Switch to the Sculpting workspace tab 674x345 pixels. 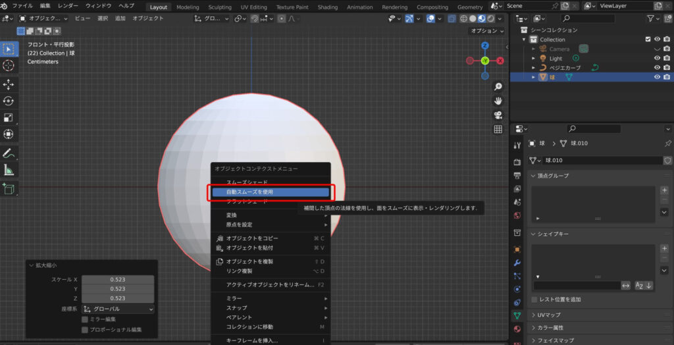coord(220,7)
